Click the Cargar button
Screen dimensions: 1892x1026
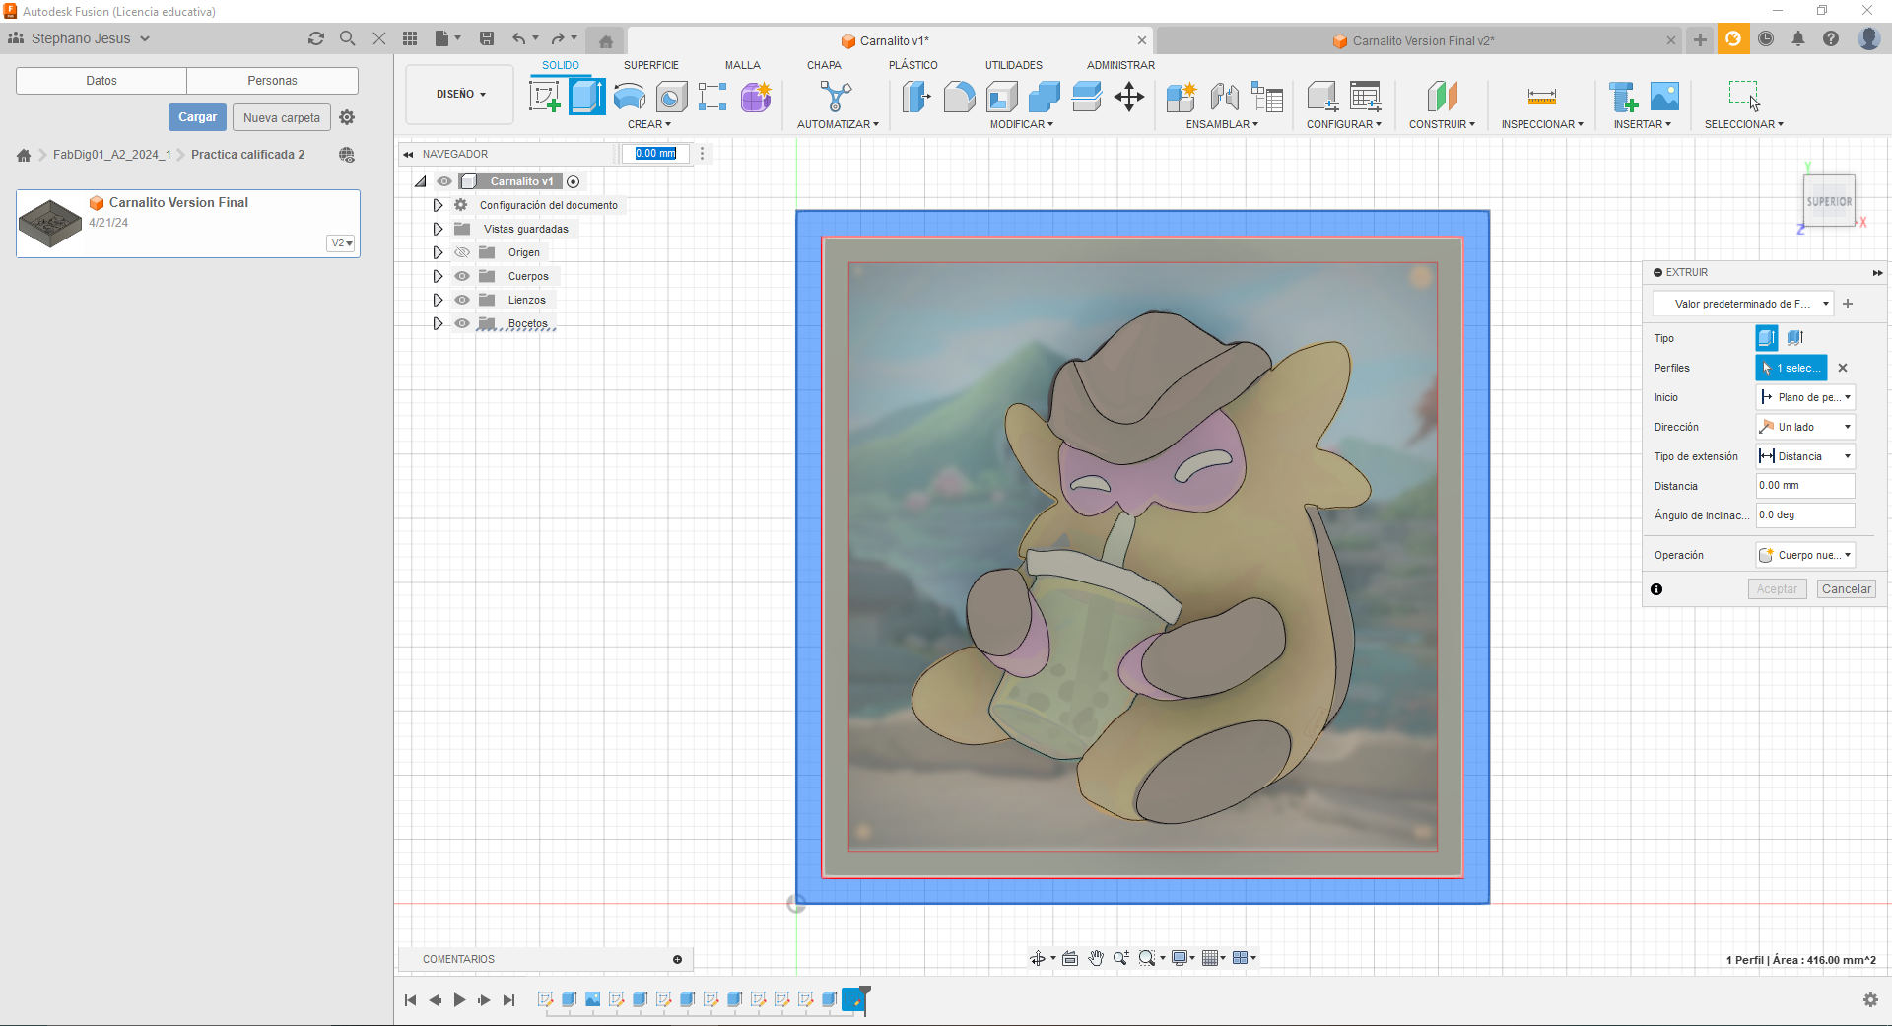tap(197, 117)
